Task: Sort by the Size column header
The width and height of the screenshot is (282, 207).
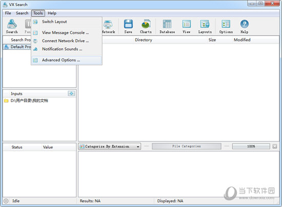Action: (212, 40)
